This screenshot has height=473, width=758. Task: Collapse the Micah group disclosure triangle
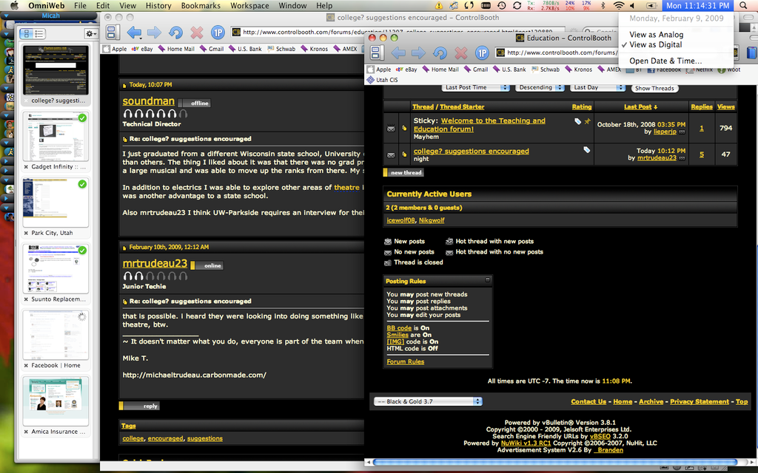coord(6,16)
